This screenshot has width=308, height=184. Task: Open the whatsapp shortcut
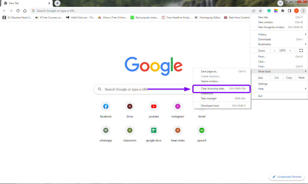point(106,134)
